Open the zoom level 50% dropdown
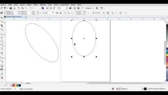Image resolution: width=168 pixels, height=95 pixels. pyautogui.click(x=67, y=8)
